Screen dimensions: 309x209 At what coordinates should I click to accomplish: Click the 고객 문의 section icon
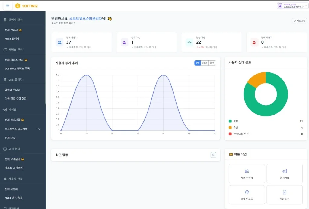click(5, 149)
